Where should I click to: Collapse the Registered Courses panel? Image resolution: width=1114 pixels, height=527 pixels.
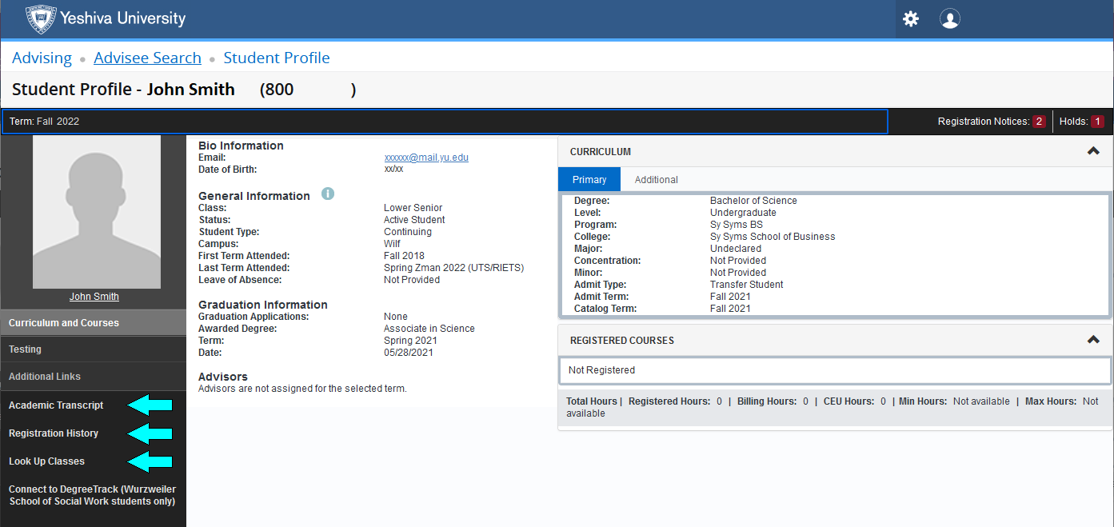pos(1093,340)
